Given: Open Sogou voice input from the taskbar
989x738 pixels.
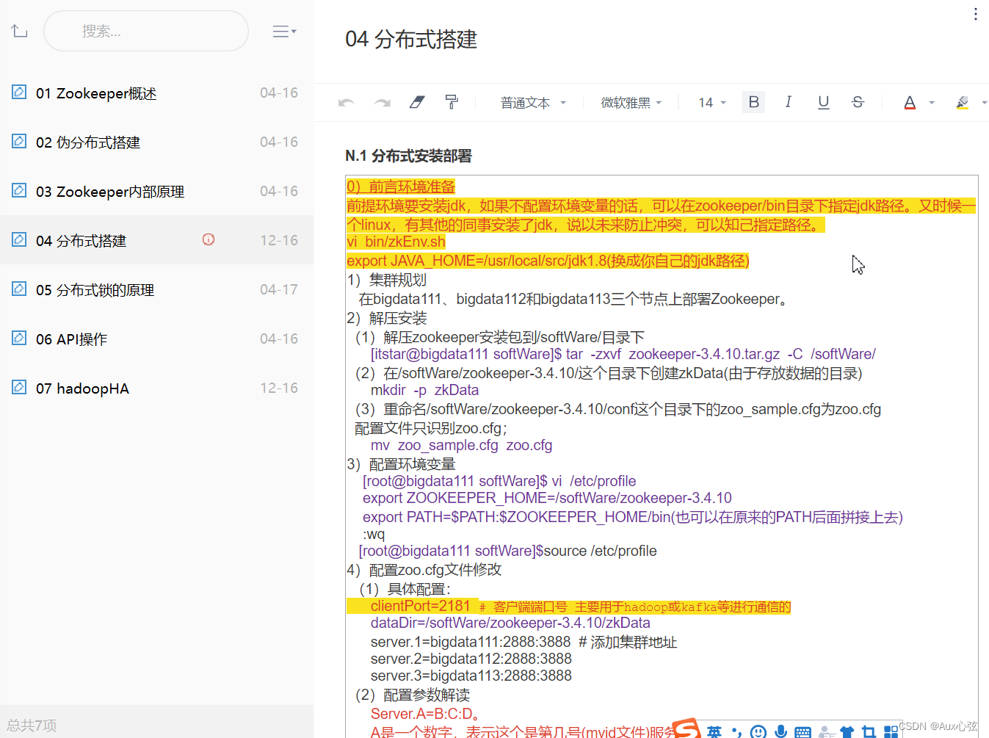Looking at the screenshot, I should coord(780,731).
